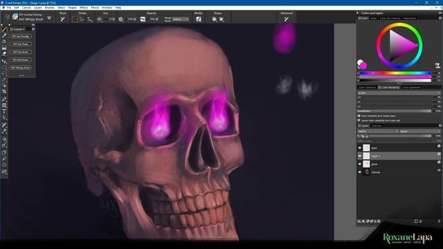Open the Brushes menu
The image size is (443, 249).
[x=50, y=8]
